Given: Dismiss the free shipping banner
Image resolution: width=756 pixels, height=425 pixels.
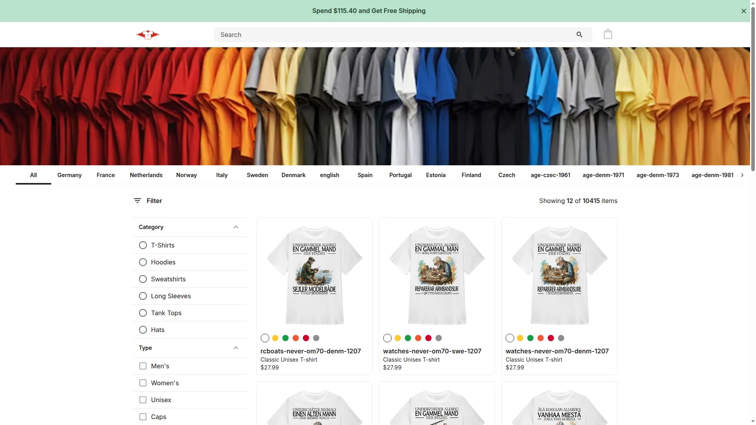Looking at the screenshot, I should point(743,11).
